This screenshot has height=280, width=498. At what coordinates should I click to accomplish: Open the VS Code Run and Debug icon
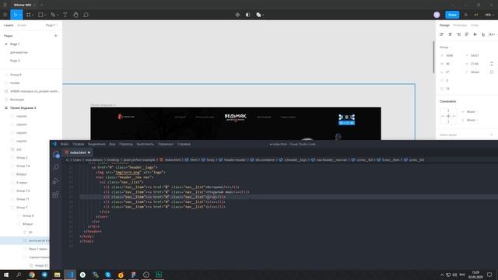56,181
